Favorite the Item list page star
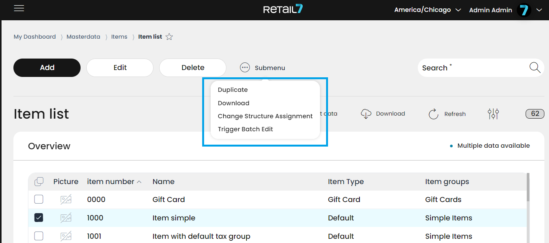 [x=169, y=37]
